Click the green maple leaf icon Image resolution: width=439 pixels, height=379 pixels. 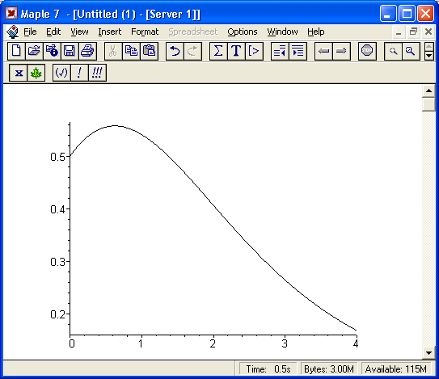click(x=36, y=73)
